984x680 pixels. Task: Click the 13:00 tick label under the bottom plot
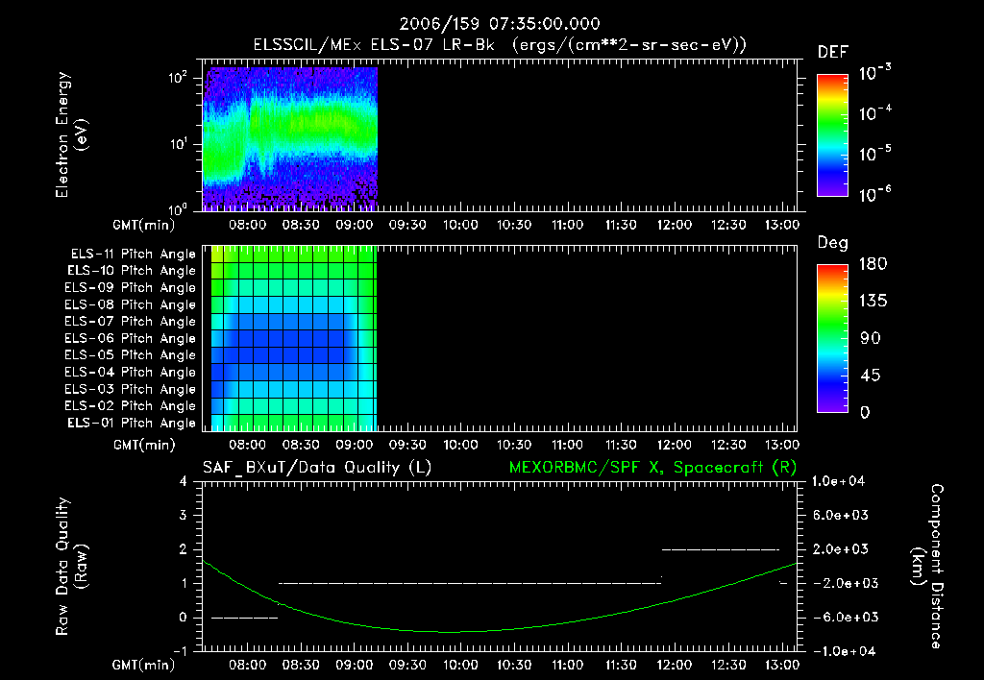point(782,665)
